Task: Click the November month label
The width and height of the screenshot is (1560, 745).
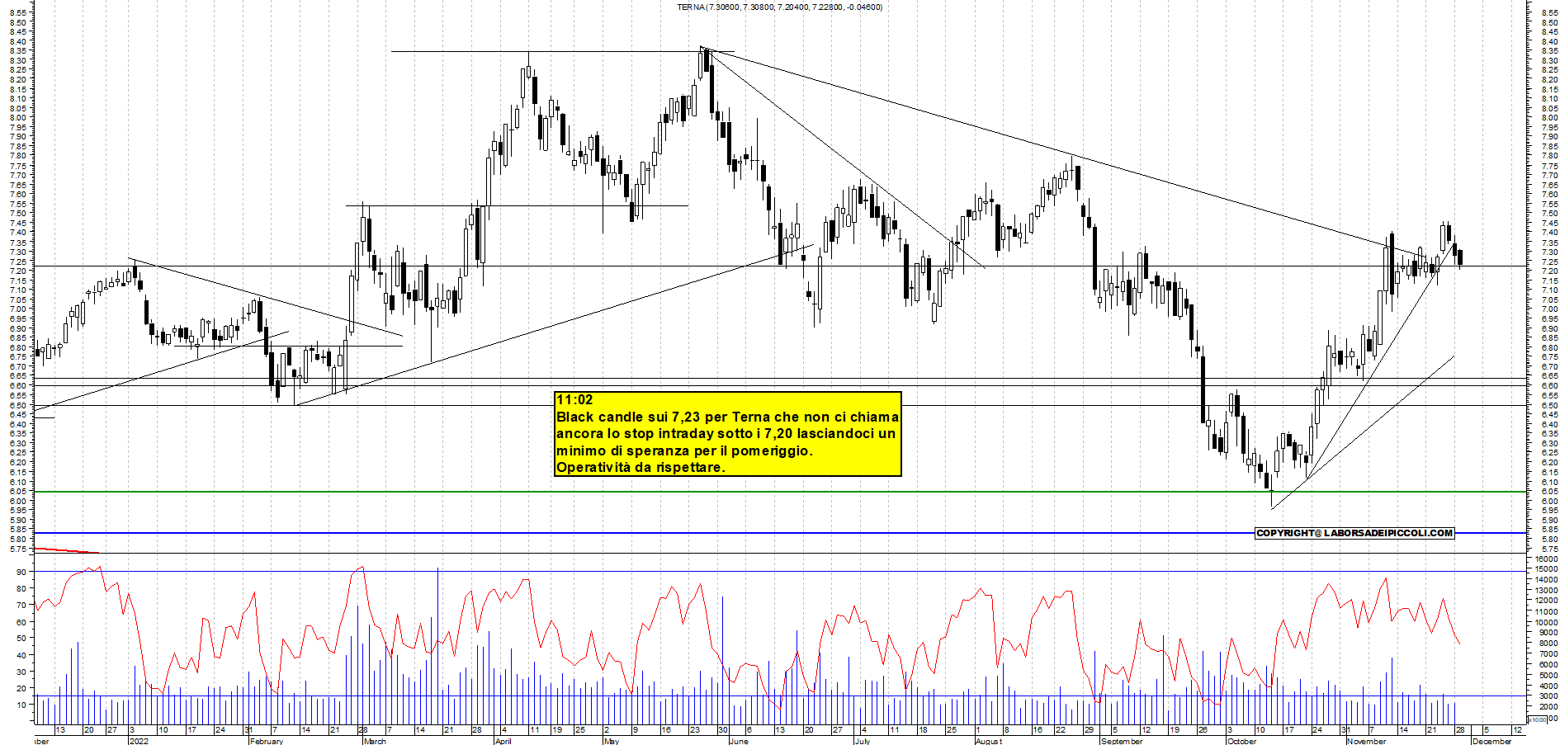Action: (x=1367, y=741)
